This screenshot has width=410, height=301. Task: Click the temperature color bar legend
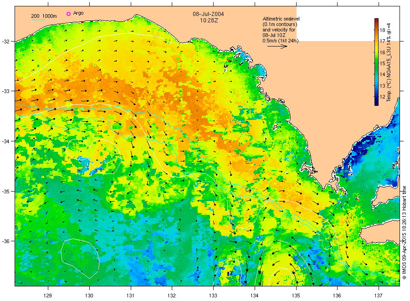click(x=376, y=62)
